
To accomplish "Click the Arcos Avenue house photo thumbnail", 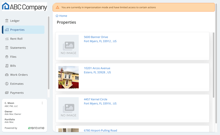I will [68, 77].
